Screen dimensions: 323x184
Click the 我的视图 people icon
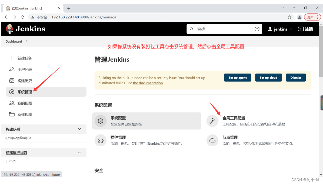(12, 103)
